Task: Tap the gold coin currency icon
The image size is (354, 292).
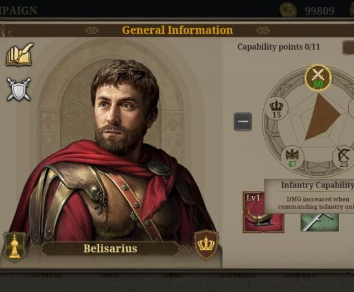Action: [x=288, y=10]
